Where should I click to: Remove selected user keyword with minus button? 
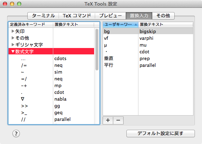[x=118, y=121]
